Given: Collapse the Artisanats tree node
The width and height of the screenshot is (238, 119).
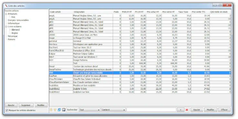Looking at the screenshot, I should point(6,14).
